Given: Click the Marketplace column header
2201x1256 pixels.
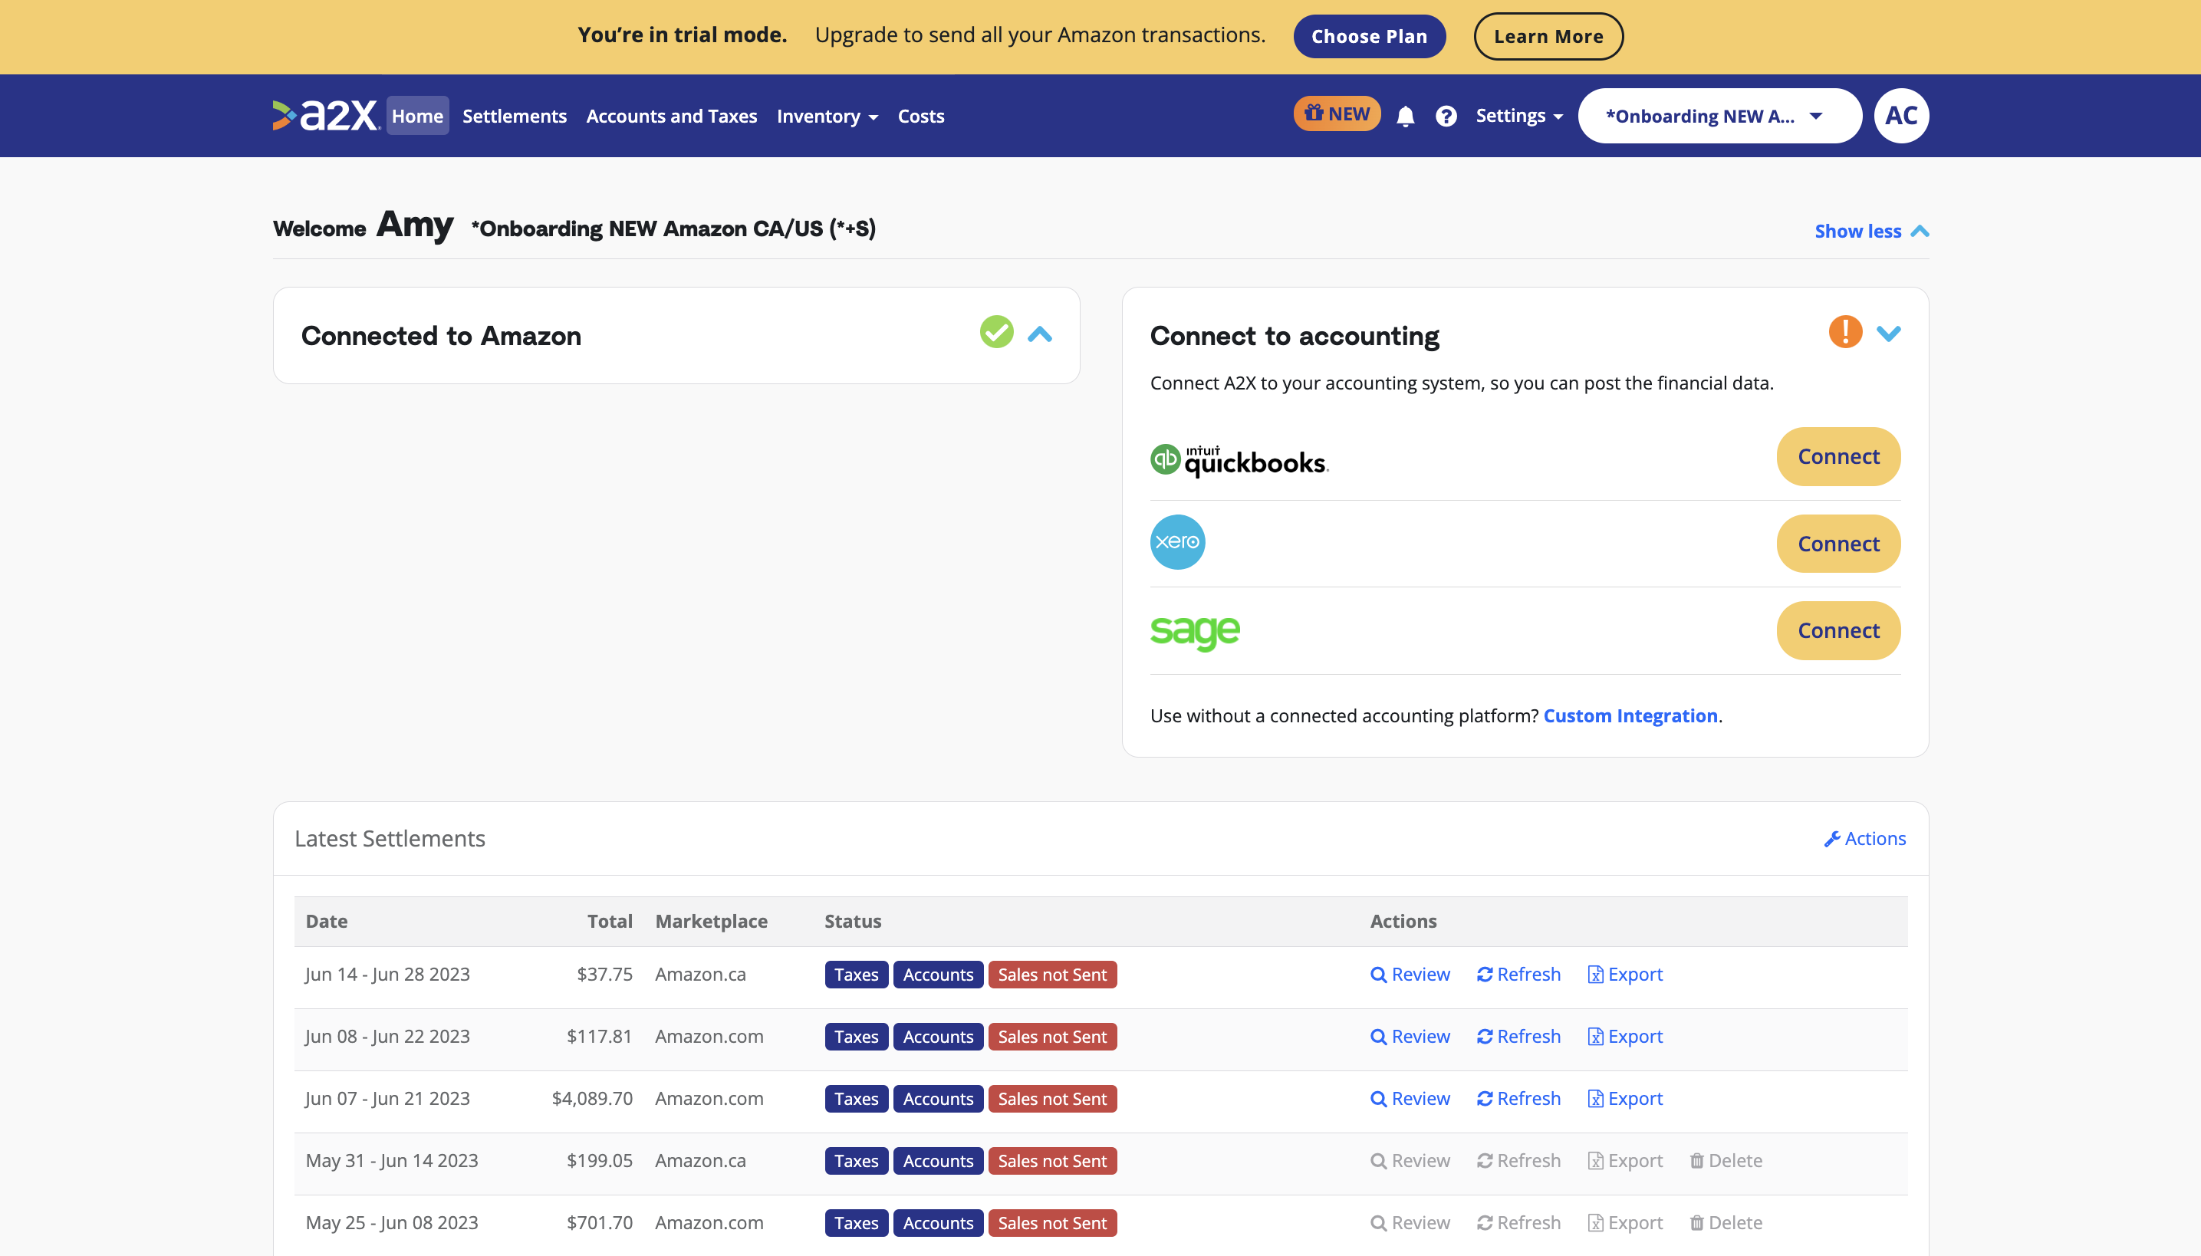Looking at the screenshot, I should pyautogui.click(x=711, y=922).
